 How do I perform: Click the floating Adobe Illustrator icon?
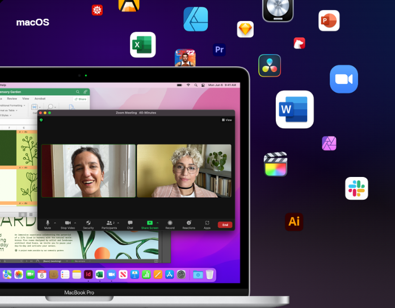(x=294, y=222)
